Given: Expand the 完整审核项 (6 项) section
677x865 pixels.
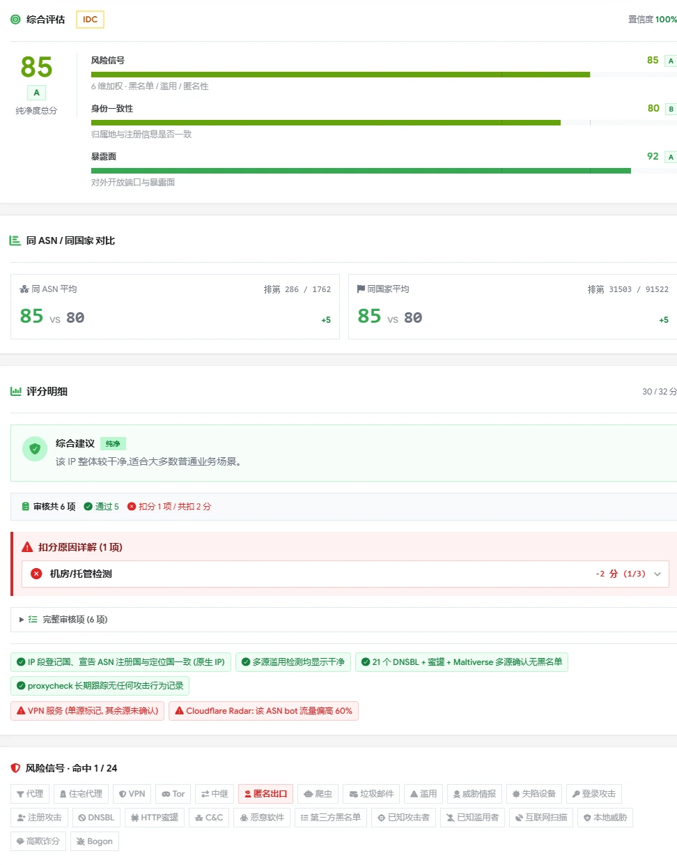Looking at the screenshot, I should pyautogui.click(x=343, y=620).
